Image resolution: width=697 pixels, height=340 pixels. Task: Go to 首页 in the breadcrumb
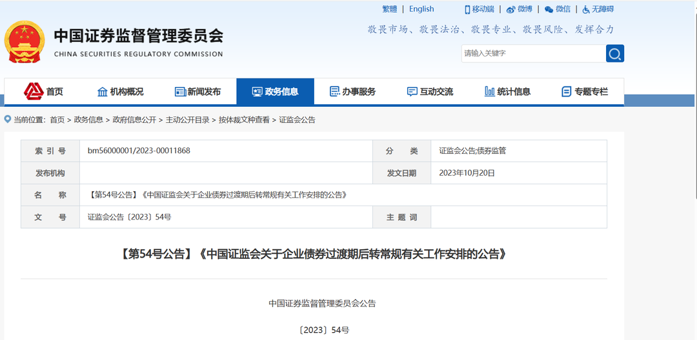(57, 120)
